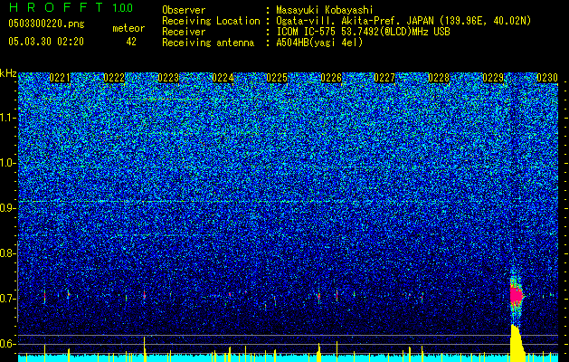569x362 pixels.
Task: Click the 1.0 frequency axis label
Action: [x=7, y=164]
